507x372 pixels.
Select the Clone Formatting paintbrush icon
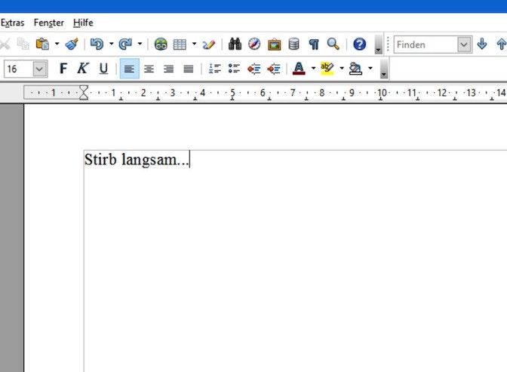click(x=72, y=44)
